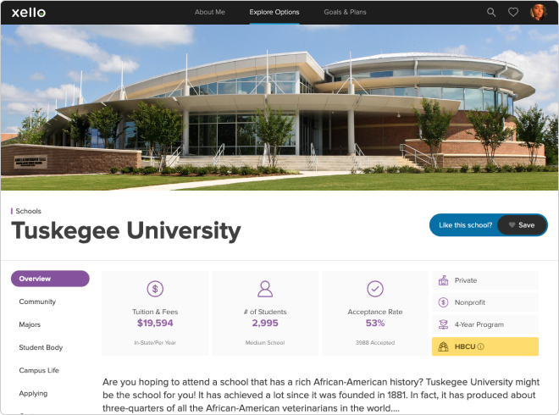Click the number of students person icon

[265, 289]
